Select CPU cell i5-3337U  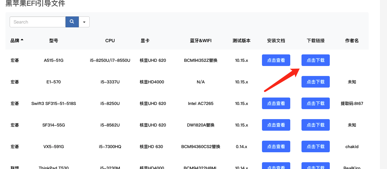point(110,82)
